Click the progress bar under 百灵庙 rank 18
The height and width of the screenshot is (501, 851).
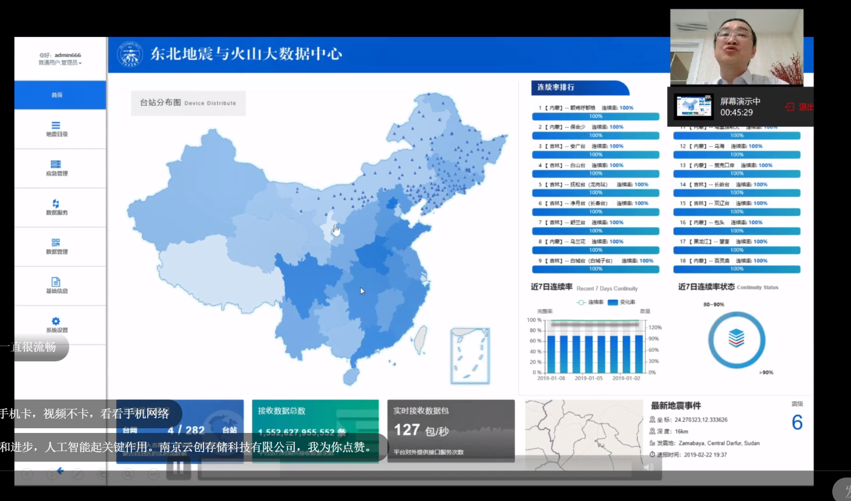click(737, 269)
